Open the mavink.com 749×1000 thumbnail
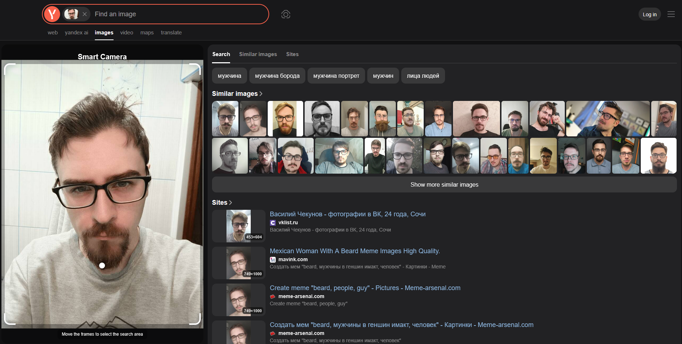 click(238, 263)
